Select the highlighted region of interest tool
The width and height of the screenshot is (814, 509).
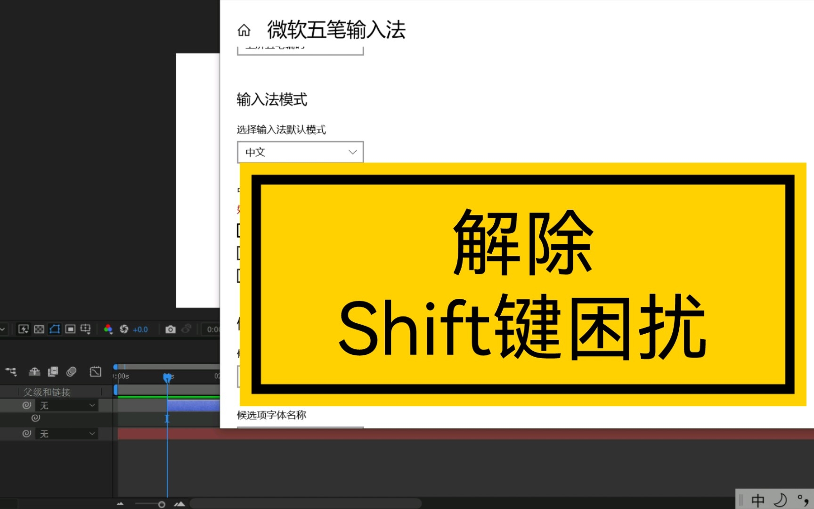coord(54,329)
